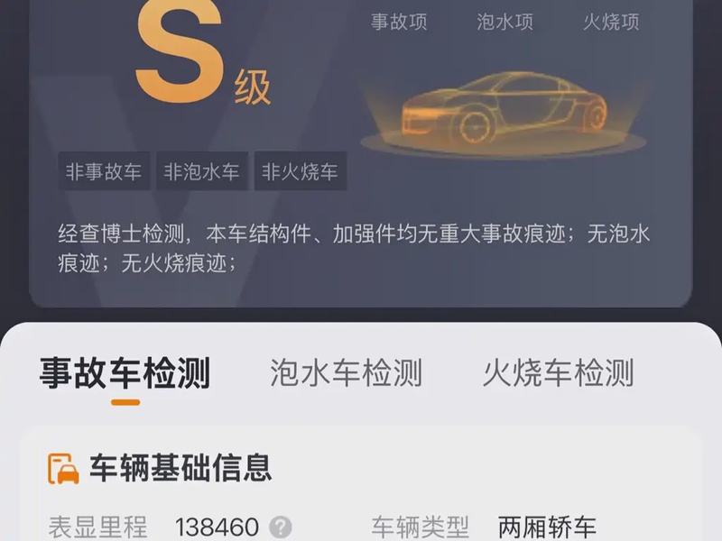
Task: Tap the 车辆基础信息 section heading
Action: coord(180,468)
